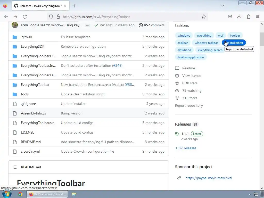Open srwi user avatar image
Screen dimensions: 264x198
[15, 25]
